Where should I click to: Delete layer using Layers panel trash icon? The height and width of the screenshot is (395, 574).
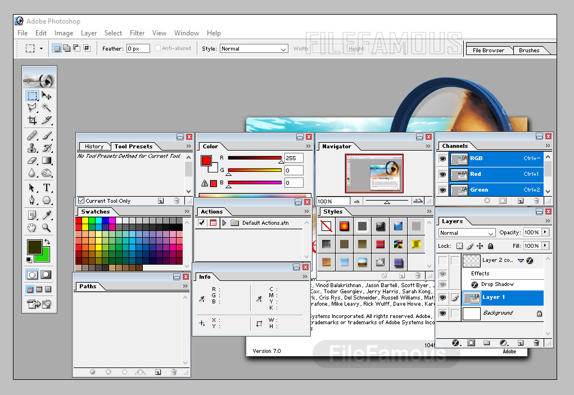click(536, 343)
